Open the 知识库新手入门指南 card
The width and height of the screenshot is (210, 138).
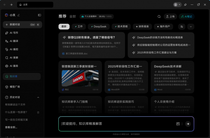[x=80, y=105]
